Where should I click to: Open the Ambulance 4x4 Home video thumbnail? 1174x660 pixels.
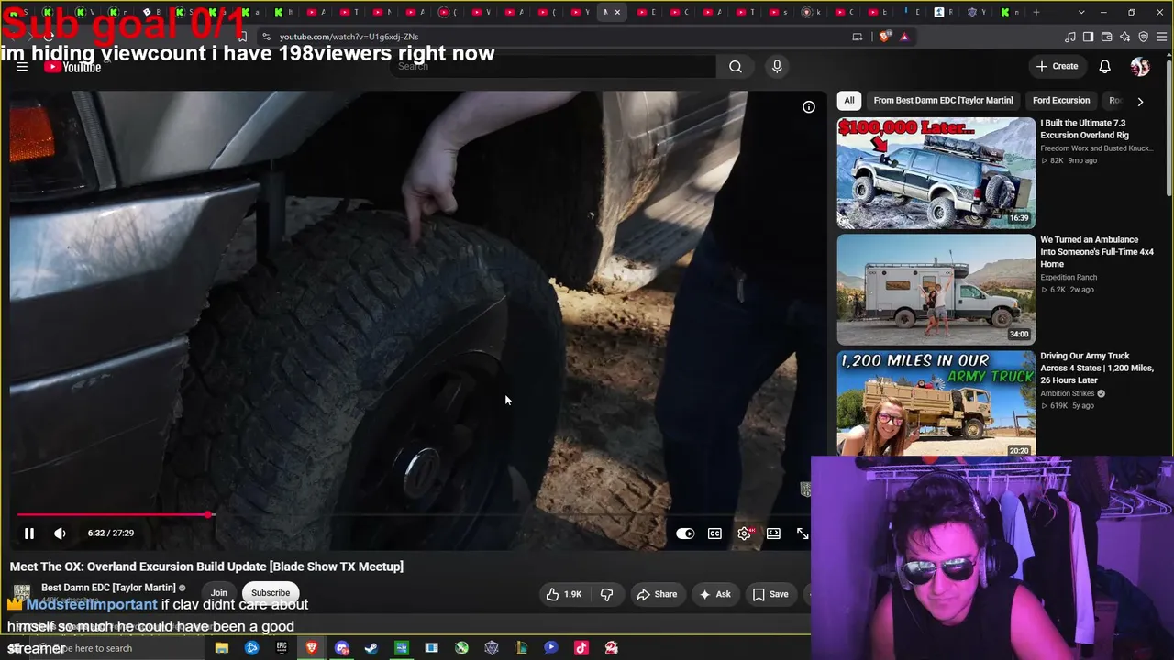pos(936,290)
